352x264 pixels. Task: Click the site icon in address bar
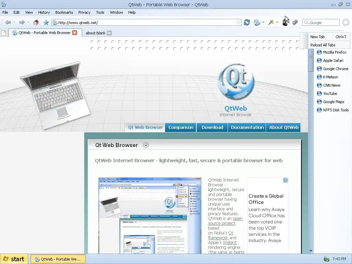coord(55,22)
